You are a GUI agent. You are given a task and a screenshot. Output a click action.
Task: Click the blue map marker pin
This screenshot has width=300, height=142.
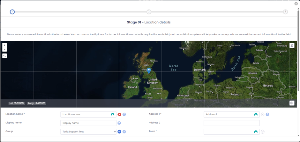(x=149, y=71)
